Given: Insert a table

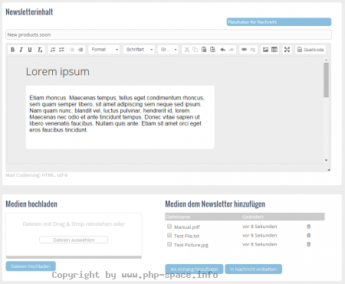Looking at the screenshot, I should [x=274, y=50].
